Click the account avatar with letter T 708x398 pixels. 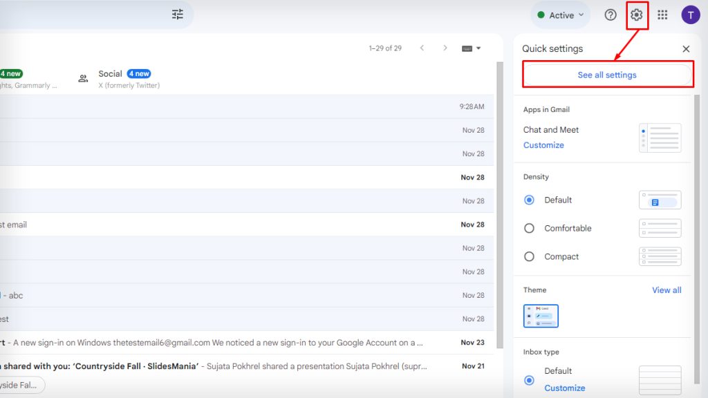(x=691, y=15)
